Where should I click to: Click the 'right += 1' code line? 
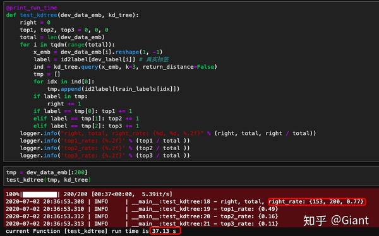(x=64, y=103)
